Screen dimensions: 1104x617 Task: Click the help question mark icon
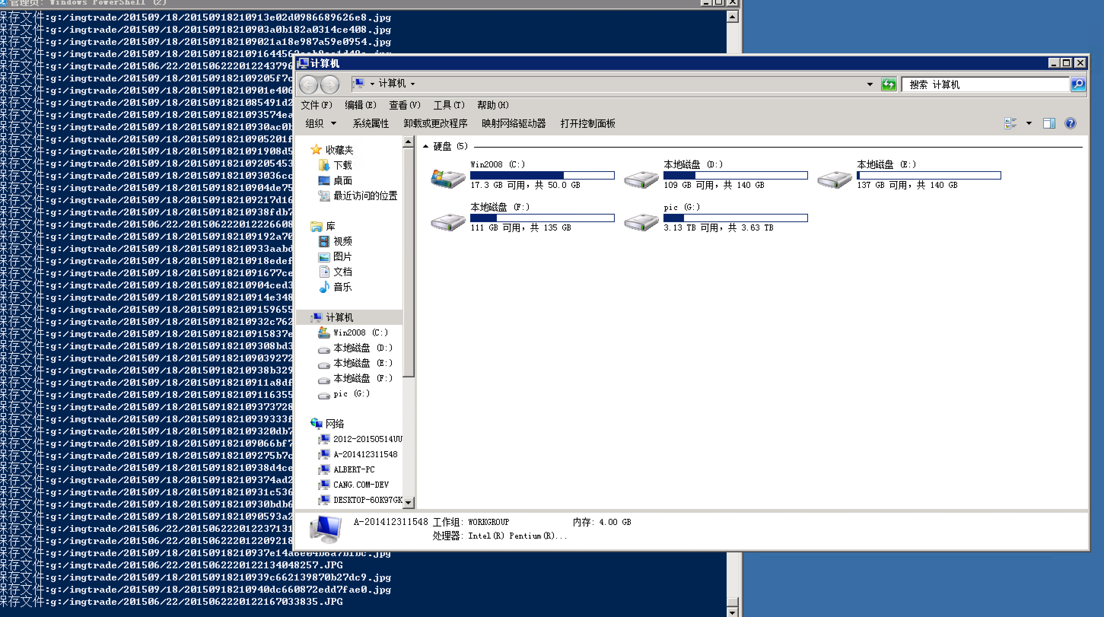tap(1070, 123)
